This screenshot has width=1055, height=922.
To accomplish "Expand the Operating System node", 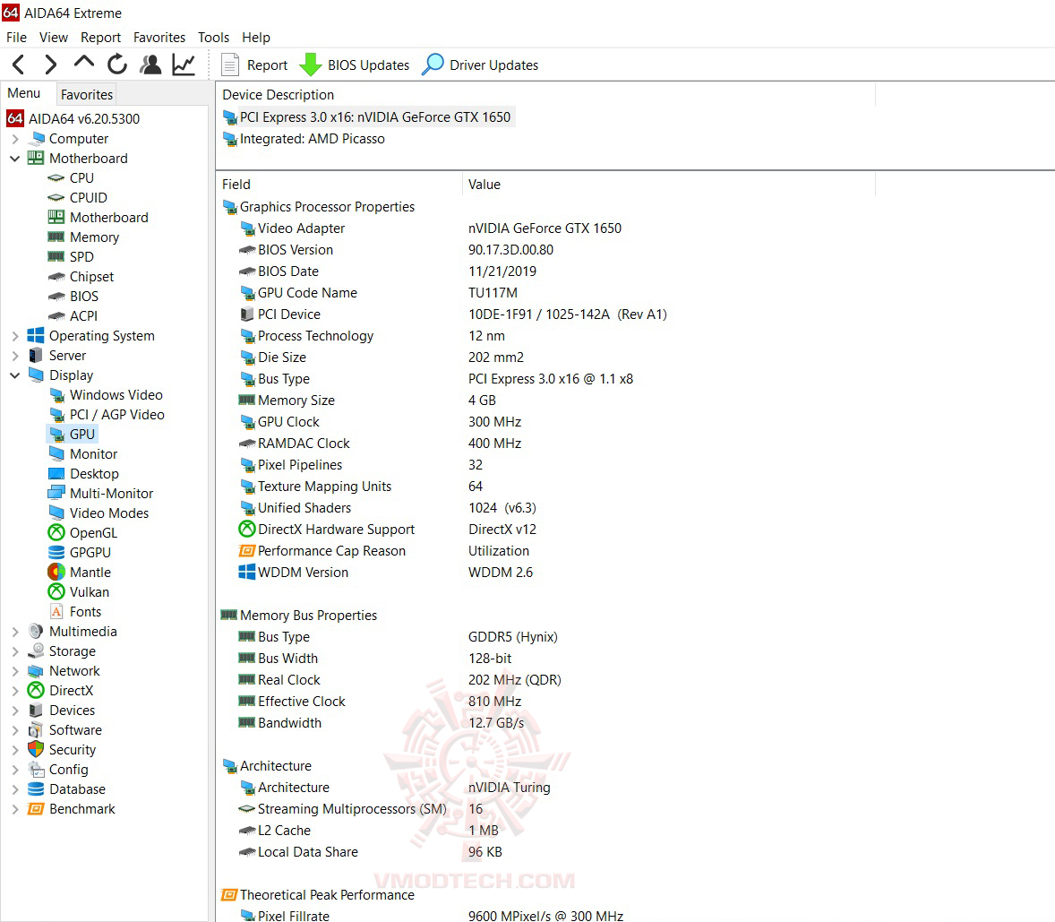I will click(15, 336).
